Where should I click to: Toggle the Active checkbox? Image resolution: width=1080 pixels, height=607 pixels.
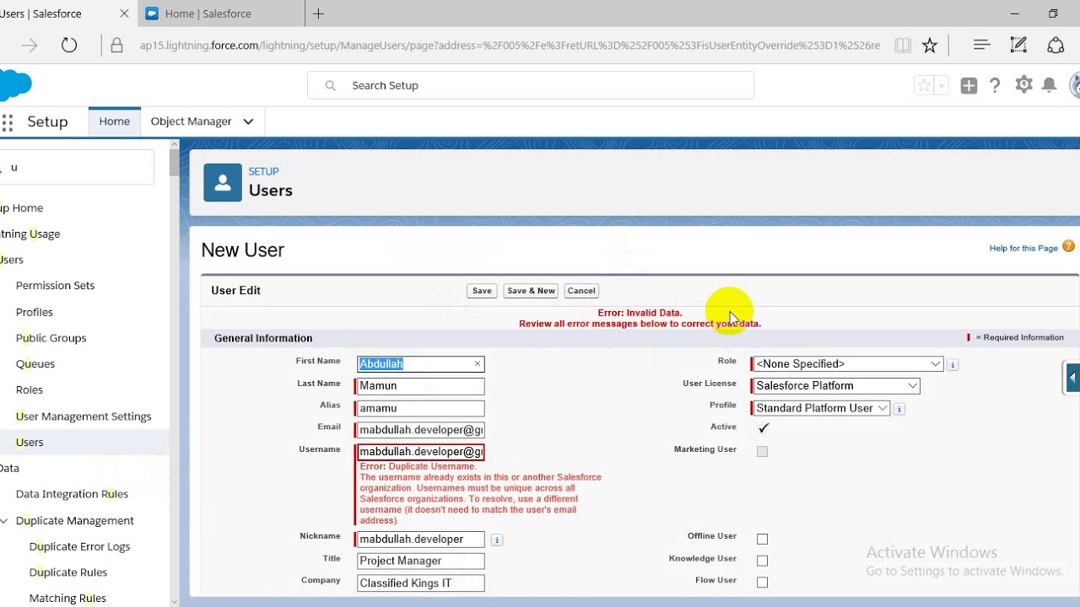point(764,428)
